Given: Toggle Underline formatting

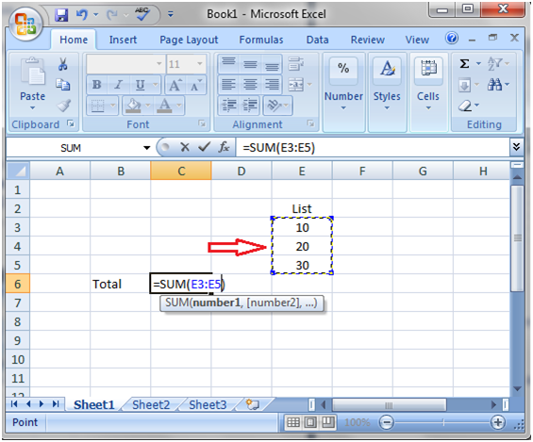Looking at the screenshot, I should (x=140, y=85).
